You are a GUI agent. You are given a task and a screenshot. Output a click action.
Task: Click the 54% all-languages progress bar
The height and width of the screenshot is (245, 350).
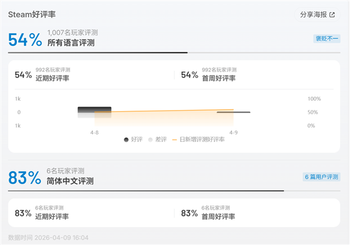click(98, 52)
